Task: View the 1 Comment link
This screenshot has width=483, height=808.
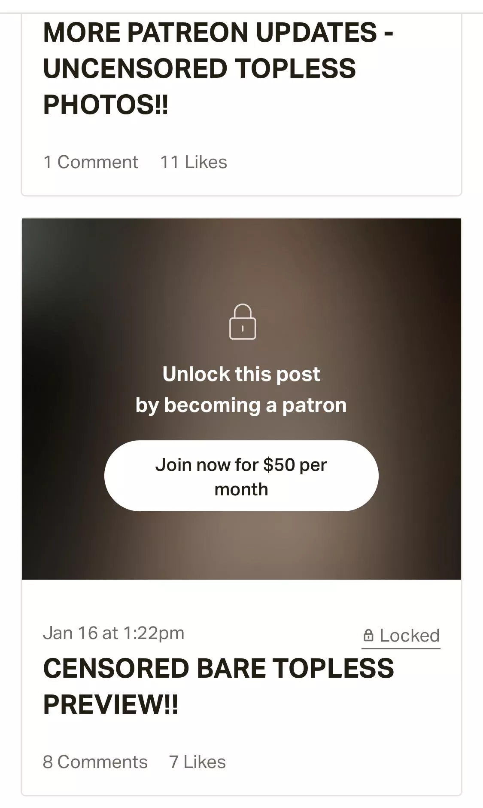Action: pos(91,162)
